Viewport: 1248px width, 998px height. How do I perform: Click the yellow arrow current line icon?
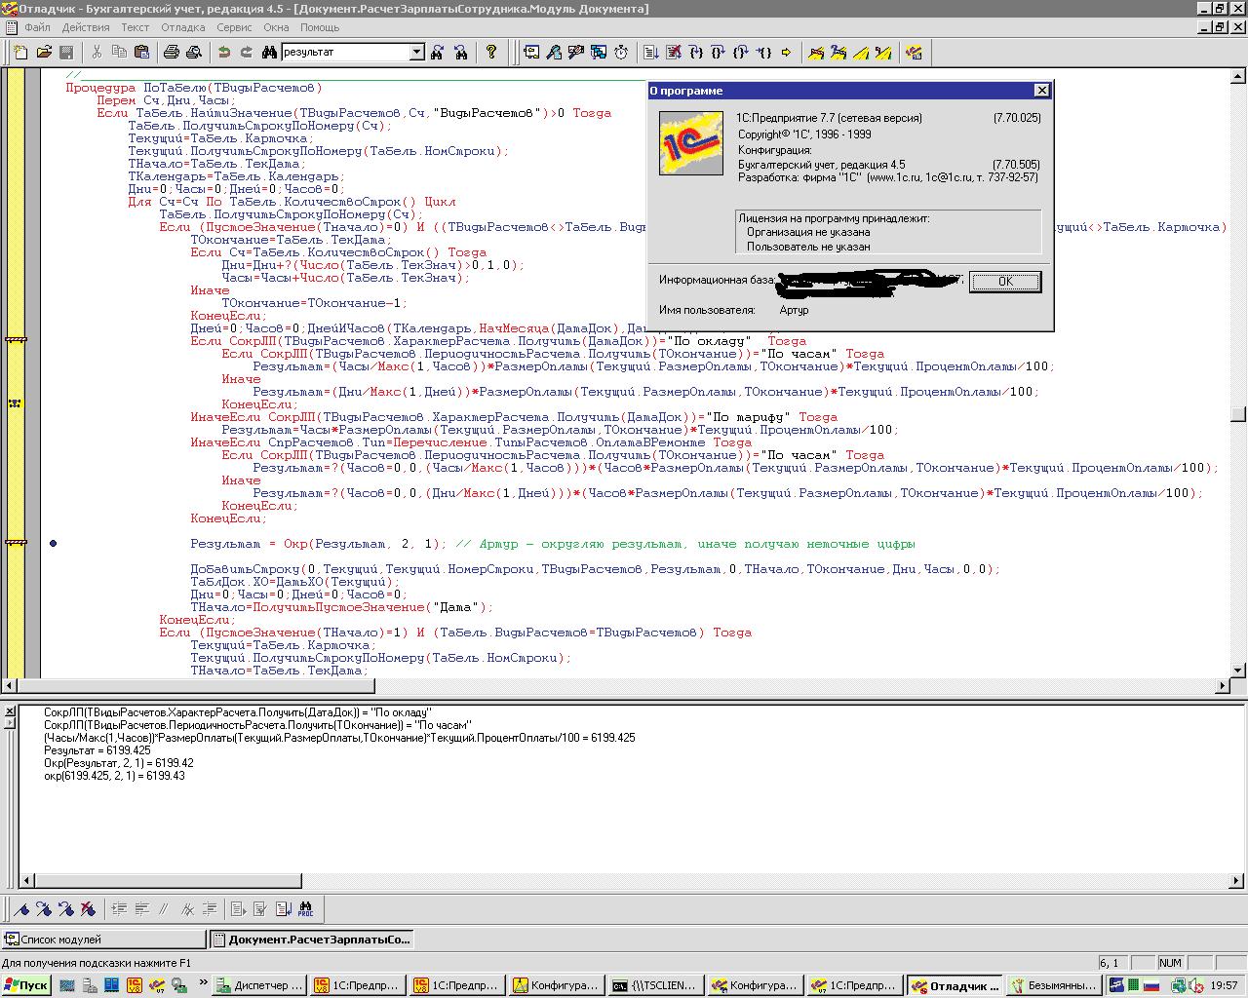click(786, 53)
